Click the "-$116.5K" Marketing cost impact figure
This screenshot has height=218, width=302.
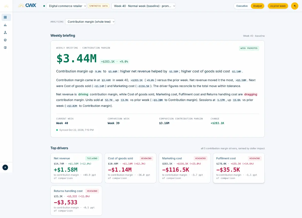tap(176, 170)
